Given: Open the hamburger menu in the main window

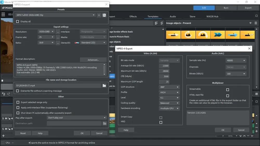Looking at the screenshot, I should point(3,14).
